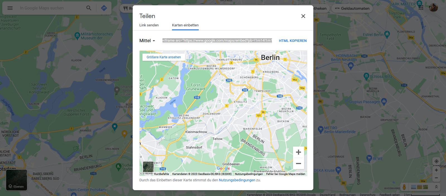Click Großbeeren label in preview
Image resolution: width=446 pixels, height=196 pixels.
(231, 164)
